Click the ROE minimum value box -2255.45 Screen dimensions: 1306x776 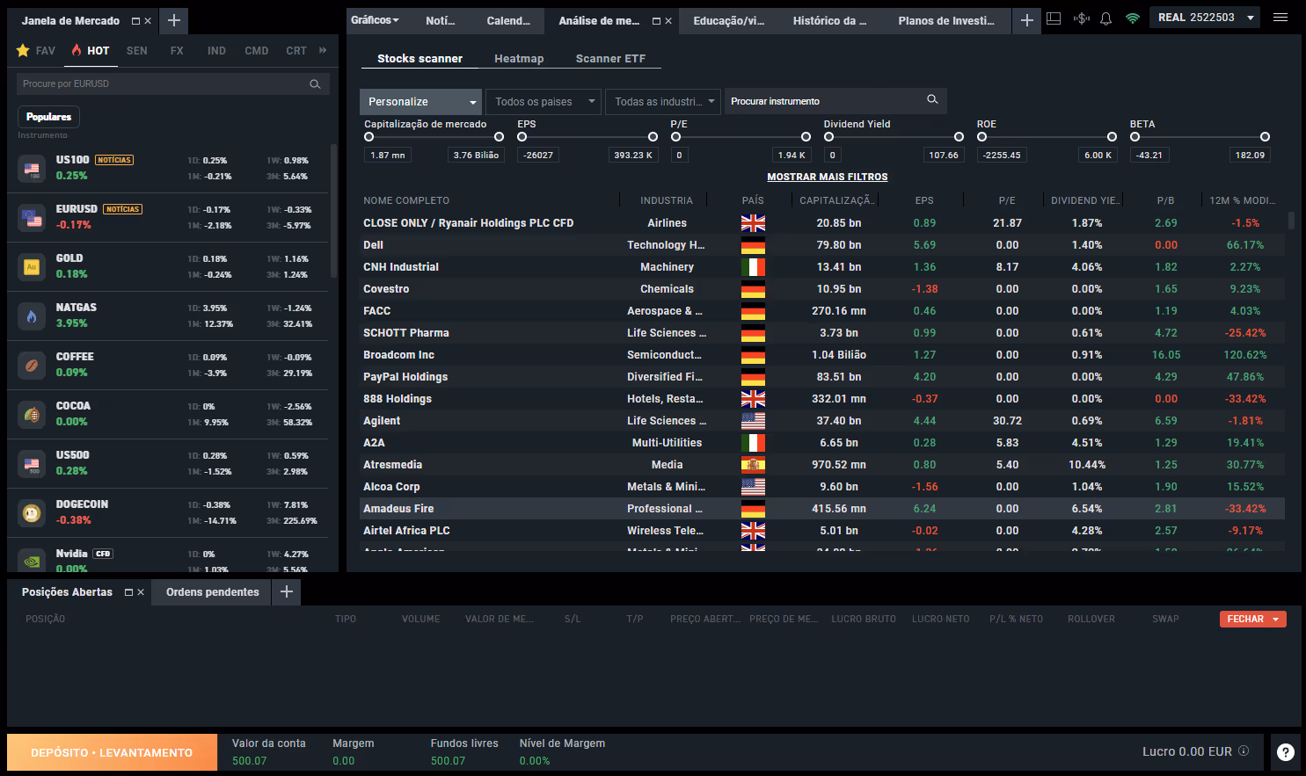1003,156
